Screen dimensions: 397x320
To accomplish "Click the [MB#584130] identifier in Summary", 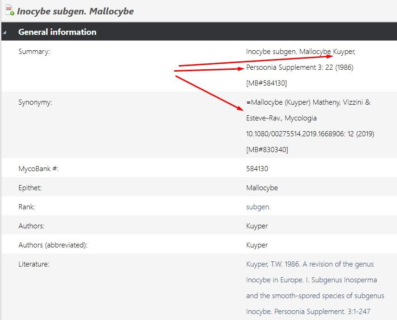I will pos(266,83).
